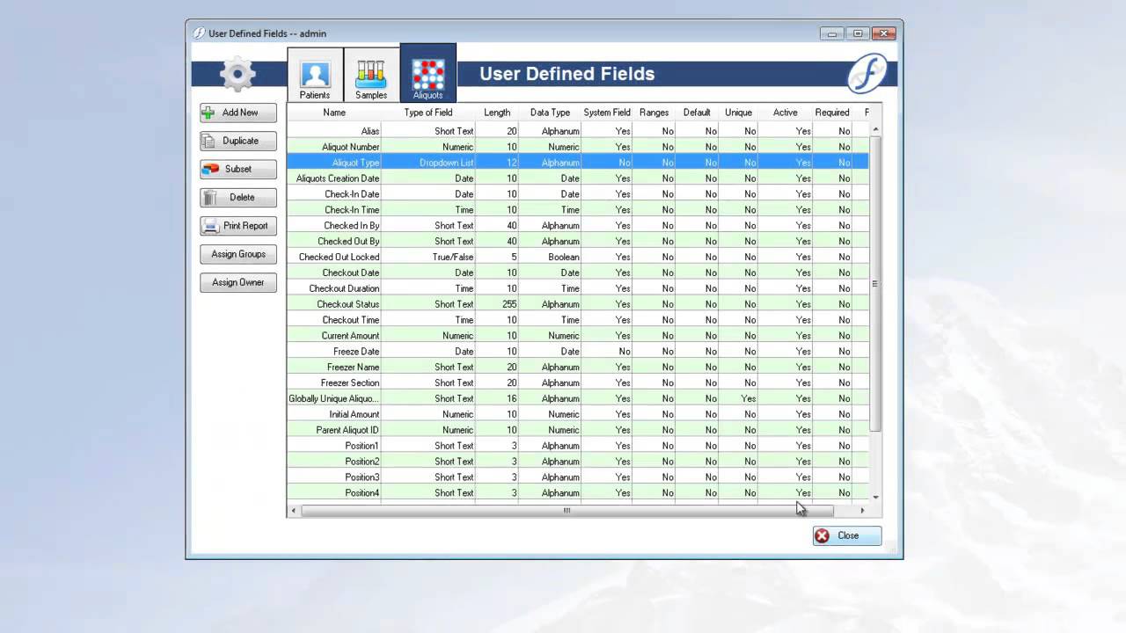
Task: Select the Checkout Duration row
Action: point(578,288)
